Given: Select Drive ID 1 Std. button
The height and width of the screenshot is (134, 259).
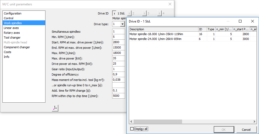Looking at the screenshot, I should [114, 13].
